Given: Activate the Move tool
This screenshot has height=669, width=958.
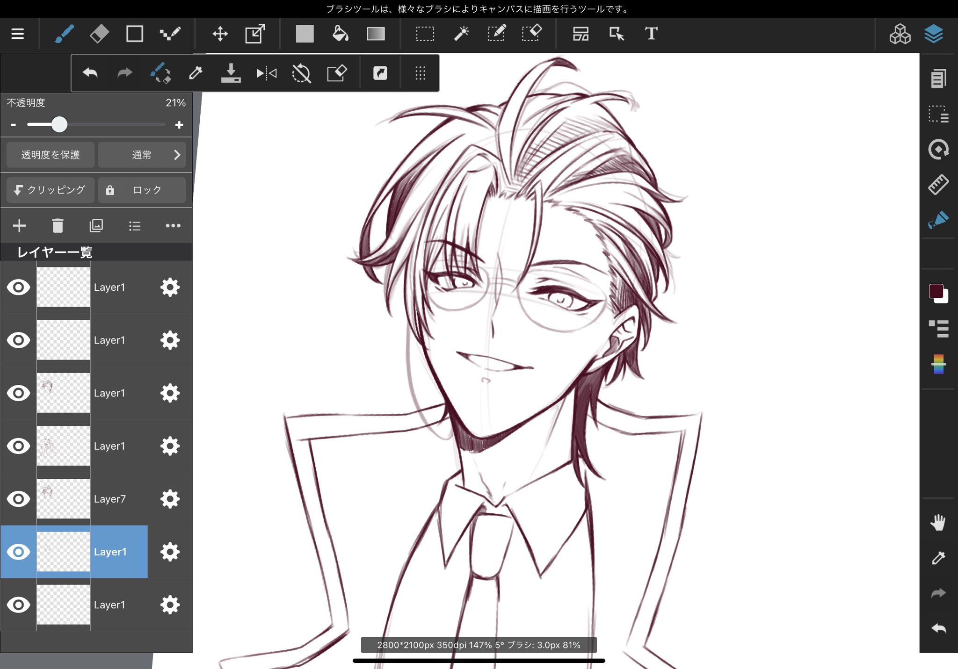Looking at the screenshot, I should click(x=220, y=34).
